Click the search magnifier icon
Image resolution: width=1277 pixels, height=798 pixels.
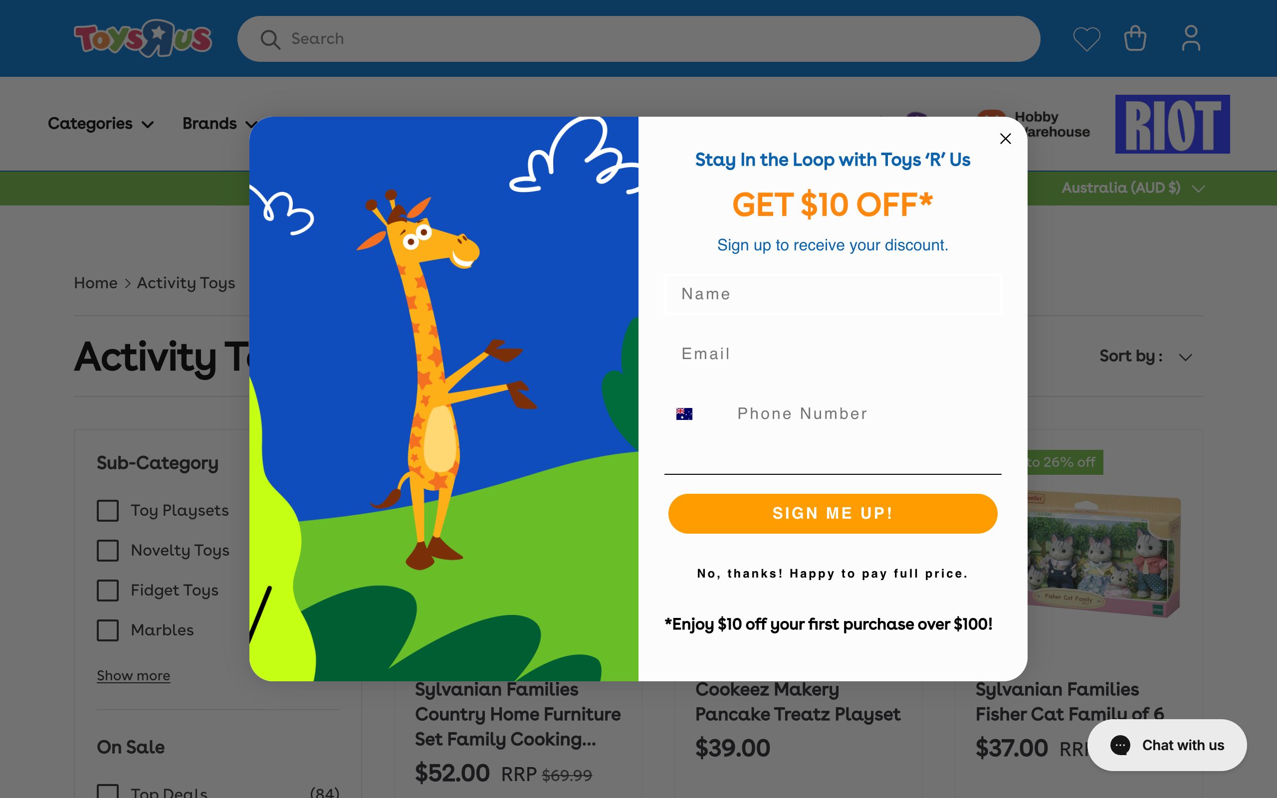pyautogui.click(x=271, y=38)
